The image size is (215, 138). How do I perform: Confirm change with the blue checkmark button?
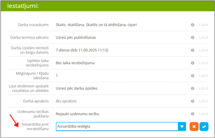[204, 126]
